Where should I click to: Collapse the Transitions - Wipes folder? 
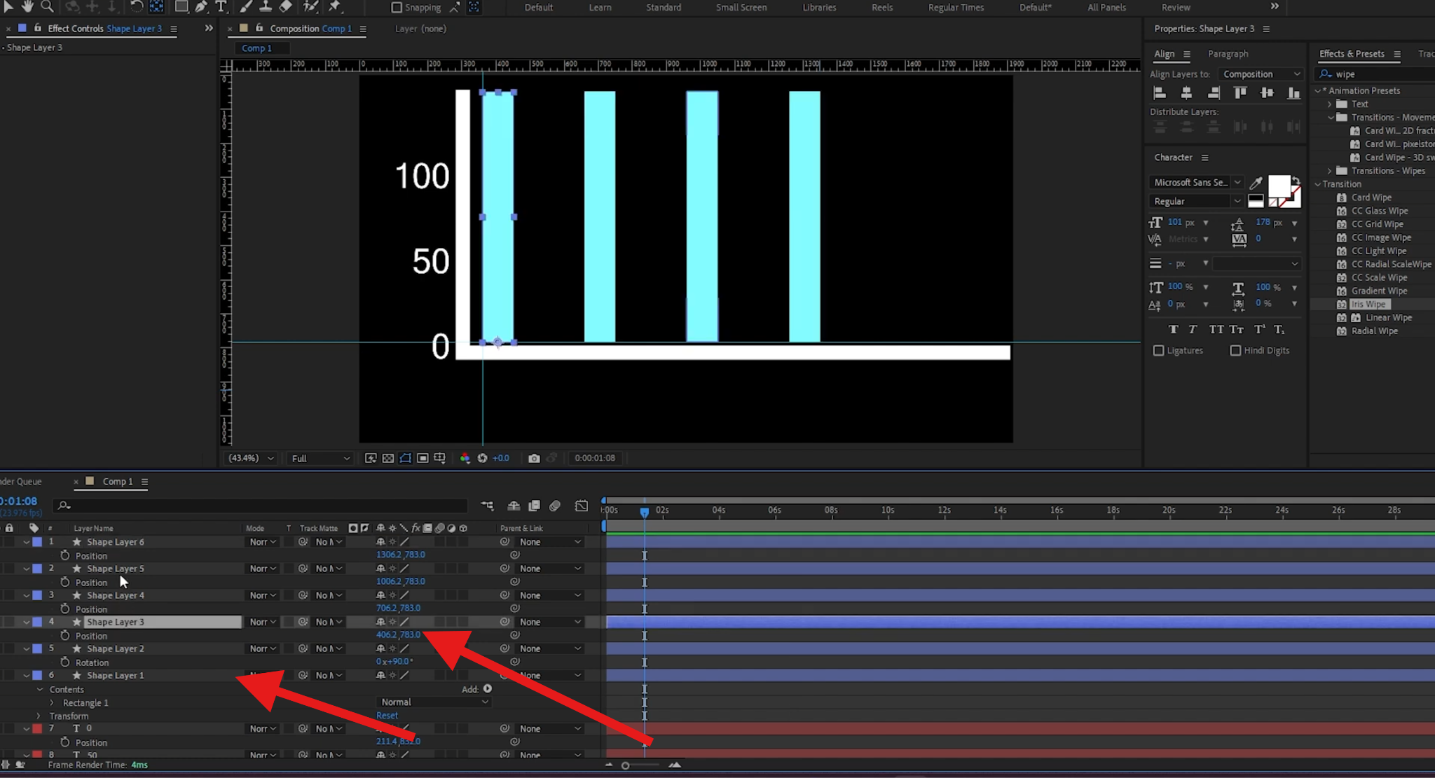point(1331,170)
